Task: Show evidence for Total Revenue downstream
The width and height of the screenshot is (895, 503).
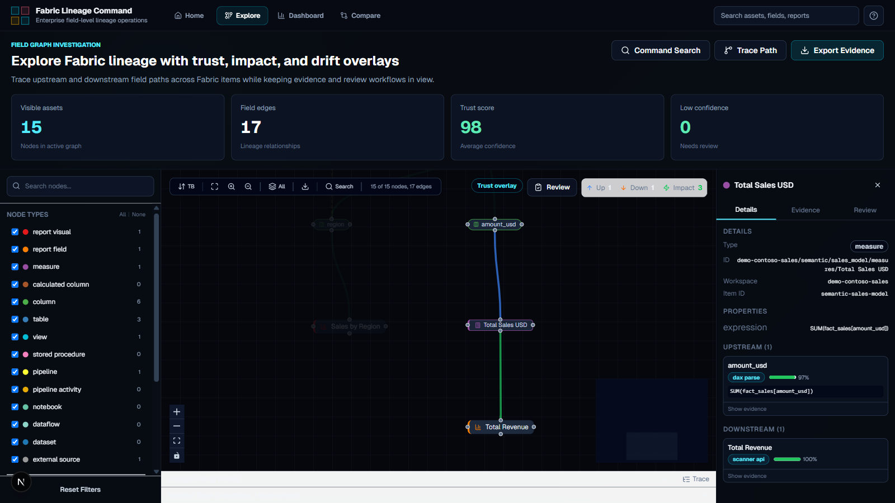Action: (747, 476)
